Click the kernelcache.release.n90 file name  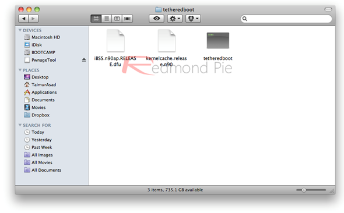pos(166,61)
